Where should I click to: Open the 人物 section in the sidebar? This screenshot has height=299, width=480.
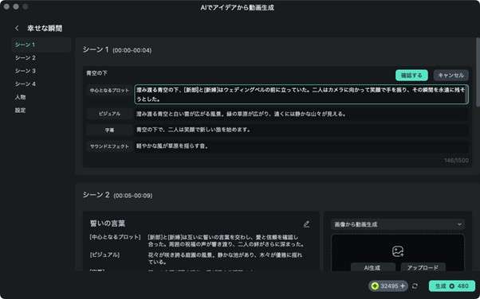point(20,97)
